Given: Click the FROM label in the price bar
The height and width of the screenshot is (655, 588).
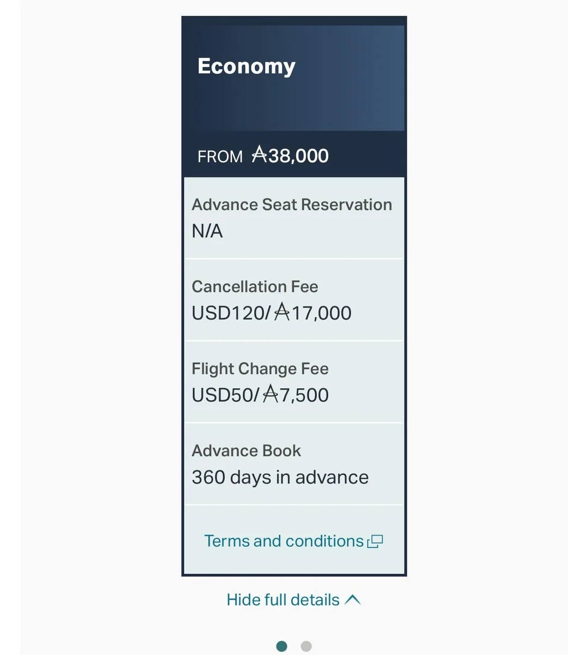Looking at the screenshot, I should [220, 157].
